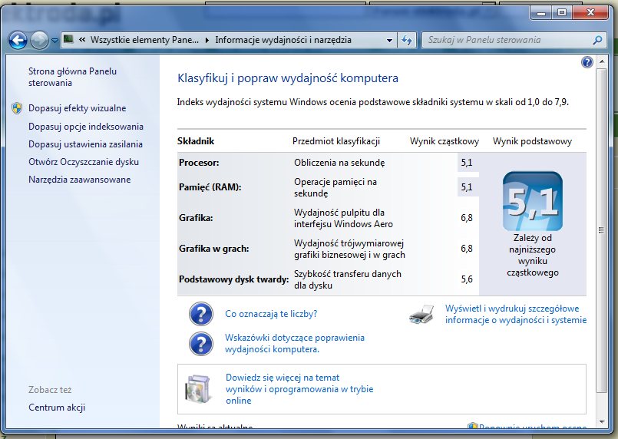The height and width of the screenshot is (439, 618).
Task: Click the 'Wynik cząstkowy' column header
Action: (x=444, y=141)
